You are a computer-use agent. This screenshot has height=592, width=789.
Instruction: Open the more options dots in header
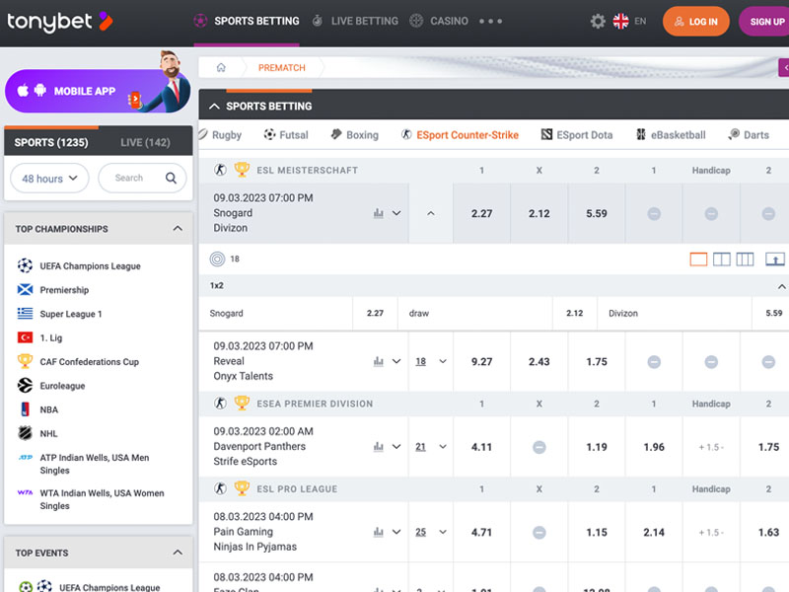click(490, 21)
